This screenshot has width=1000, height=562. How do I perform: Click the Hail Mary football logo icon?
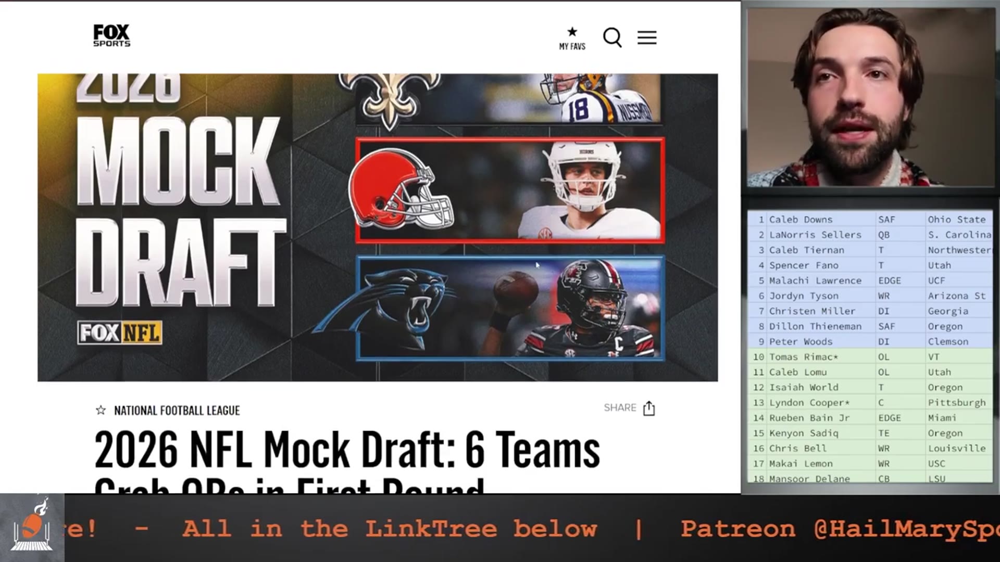click(x=32, y=527)
